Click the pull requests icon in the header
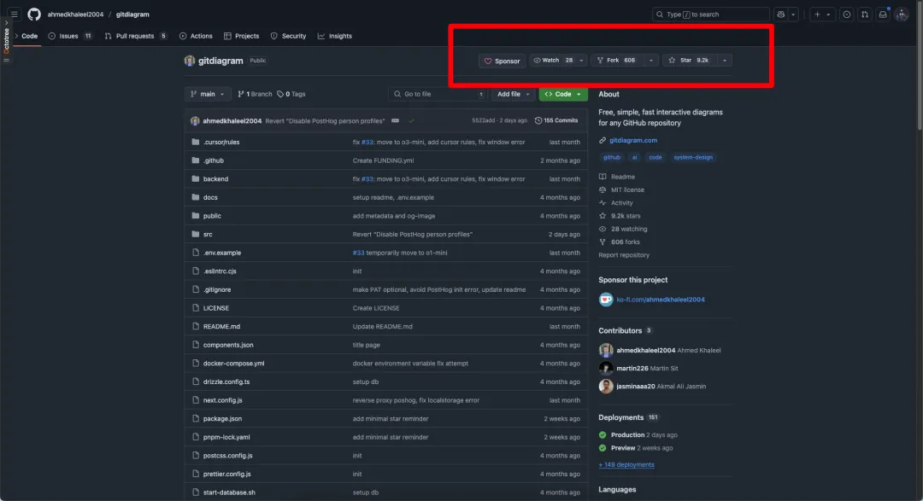The height and width of the screenshot is (501, 923). [x=865, y=15]
